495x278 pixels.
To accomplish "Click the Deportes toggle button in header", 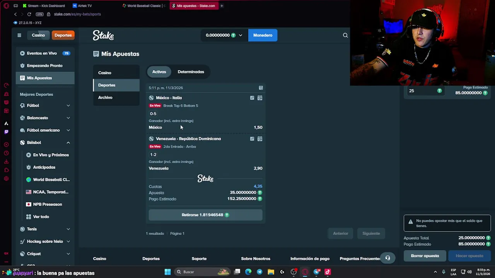I will click(x=63, y=35).
